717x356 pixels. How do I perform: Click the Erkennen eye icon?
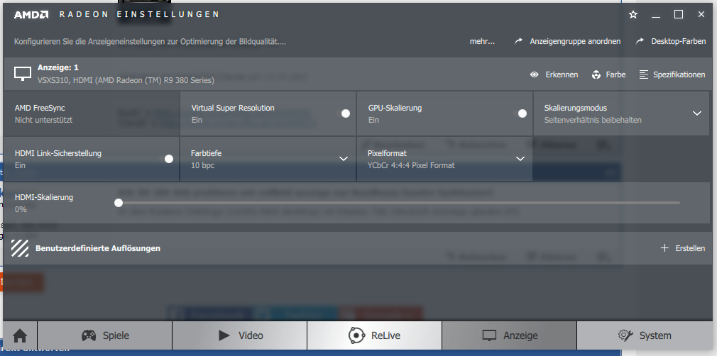[534, 74]
